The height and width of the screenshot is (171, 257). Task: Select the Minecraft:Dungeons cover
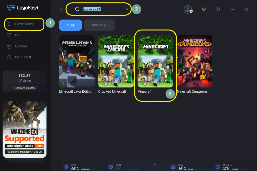(x=194, y=61)
